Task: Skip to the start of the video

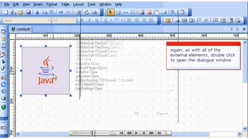Action: 121,133
